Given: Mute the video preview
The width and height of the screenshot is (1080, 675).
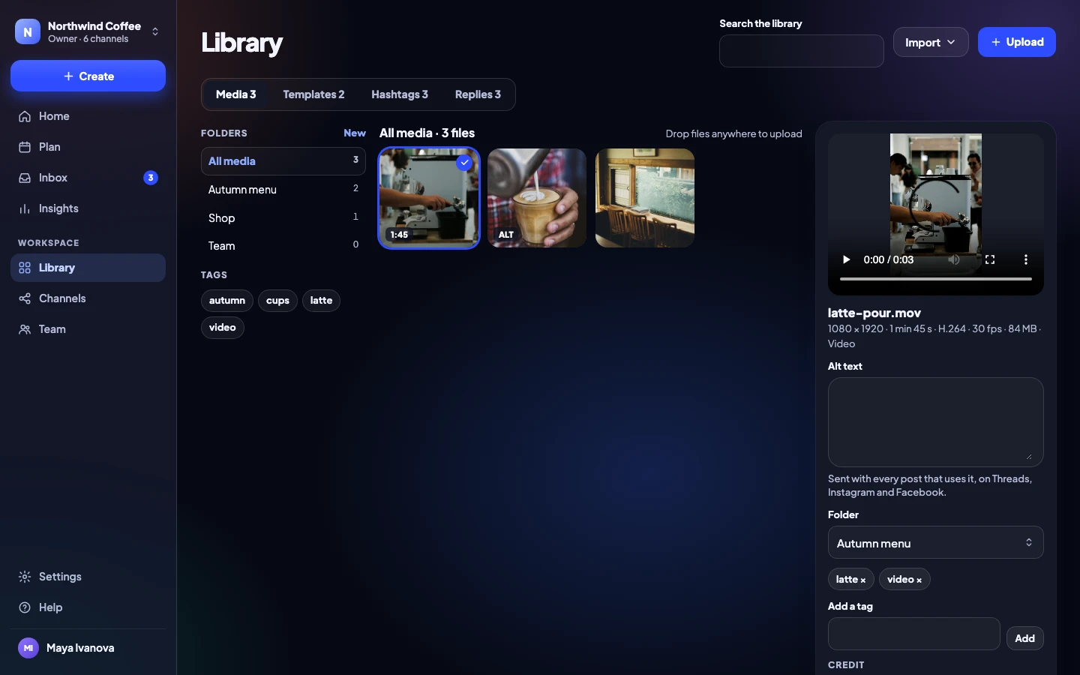Looking at the screenshot, I should [x=954, y=259].
